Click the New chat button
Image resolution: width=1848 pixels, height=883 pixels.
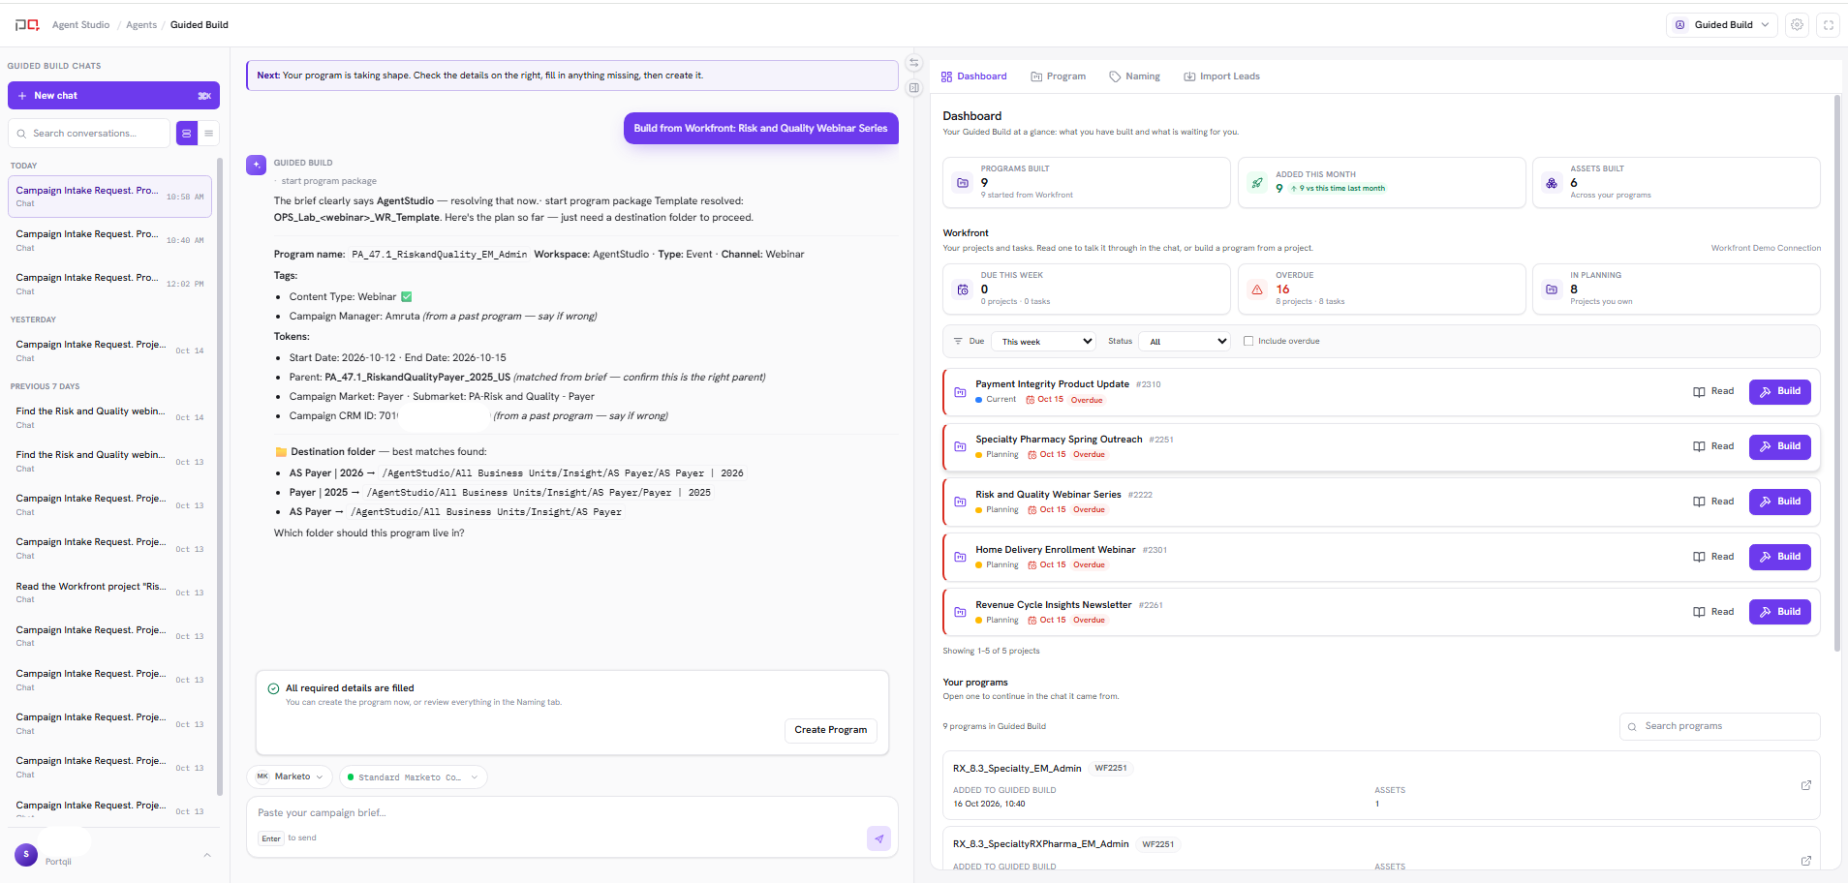[x=113, y=96]
